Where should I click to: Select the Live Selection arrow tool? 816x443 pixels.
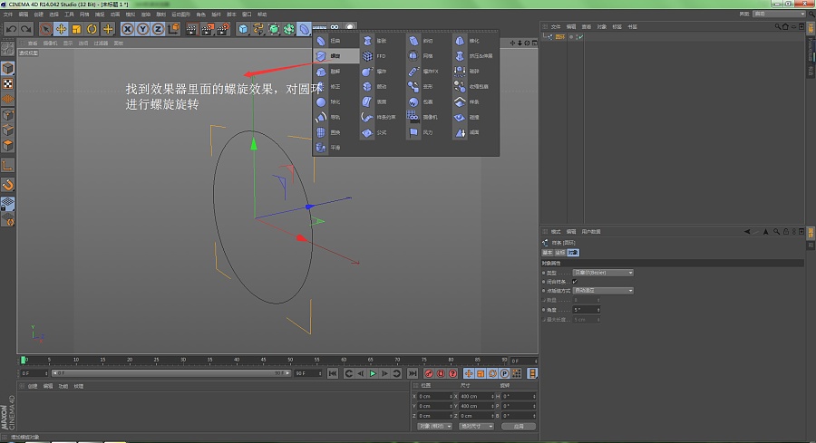[46, 29]
